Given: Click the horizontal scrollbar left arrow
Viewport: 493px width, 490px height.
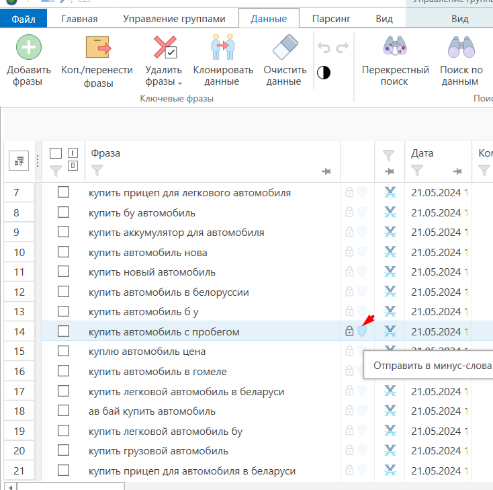Looking at the screenshot, I should click(10, 487).
